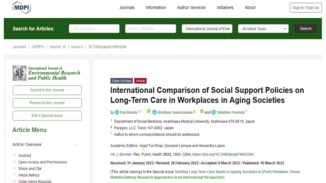Collapse the Article Overview section chevron
Image resolution: width=326 pixels, height=183 pixels.
pyautogui.click(x=76, y=145)
